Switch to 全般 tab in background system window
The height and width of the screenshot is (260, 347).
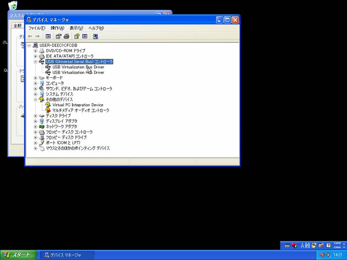coord(17,26)
